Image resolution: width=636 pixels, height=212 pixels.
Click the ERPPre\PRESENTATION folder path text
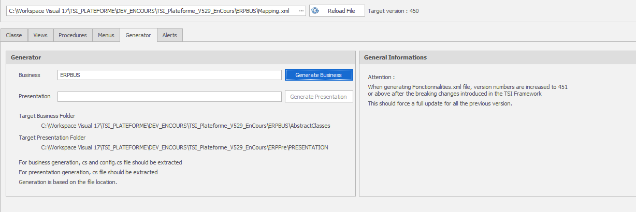tap(184, 147)
